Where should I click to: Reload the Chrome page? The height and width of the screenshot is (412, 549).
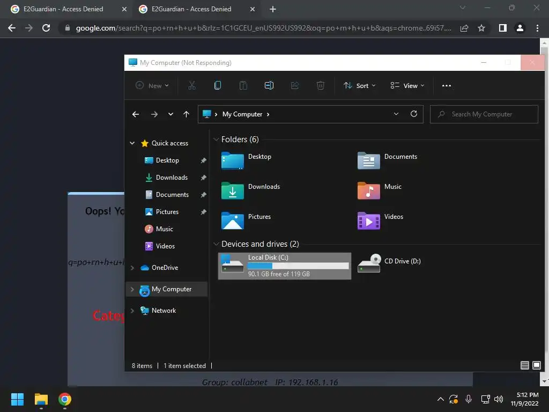(x=46, y=28)
